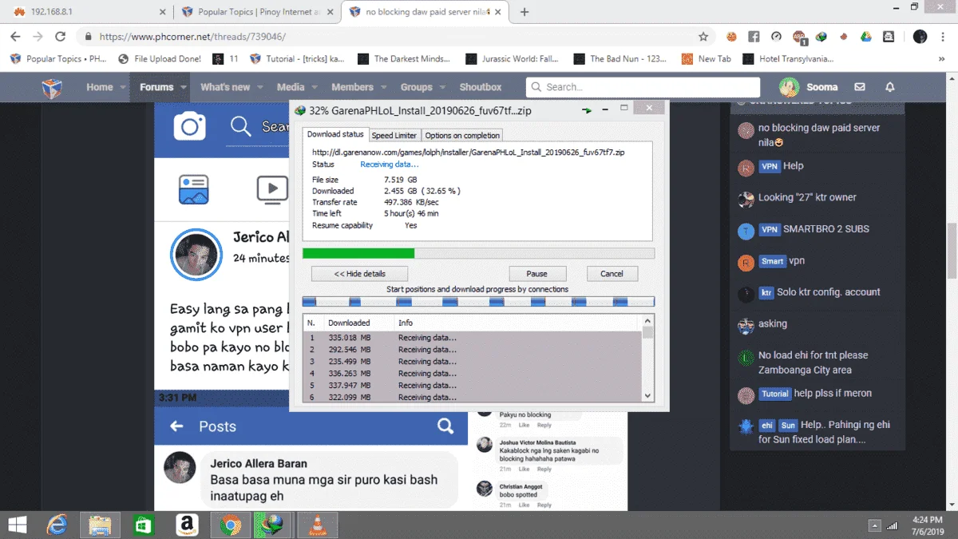The width and height of the screenshot is (958, 539).
Task: Expand the Media dropdown arrow
Action: click(x=315, y=88)
